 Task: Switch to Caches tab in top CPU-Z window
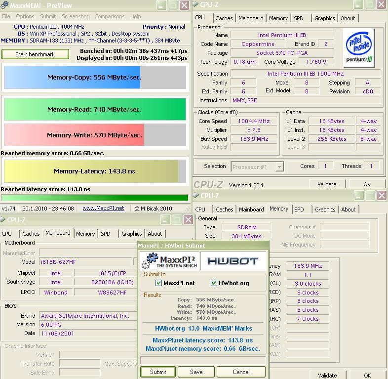tap(224, 18)
